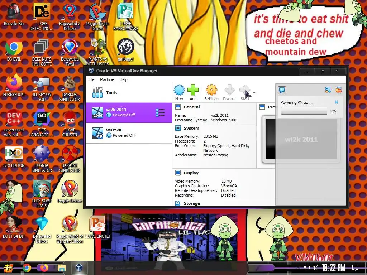This screenshot has width=367, height=275.
Task: Click the taskbar Start button
Action: [9, 268]
